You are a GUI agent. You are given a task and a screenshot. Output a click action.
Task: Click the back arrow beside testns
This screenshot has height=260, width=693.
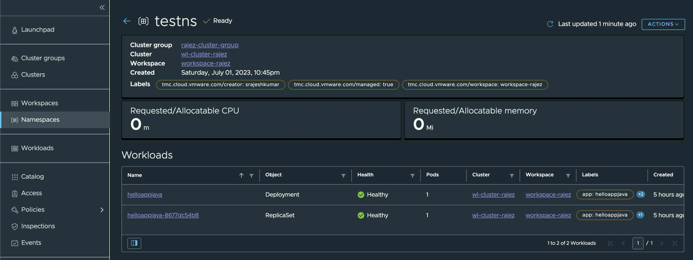127,21
